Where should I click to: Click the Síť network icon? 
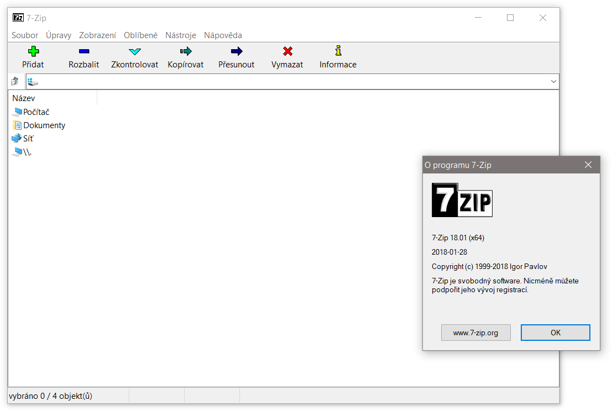point(17,139)
